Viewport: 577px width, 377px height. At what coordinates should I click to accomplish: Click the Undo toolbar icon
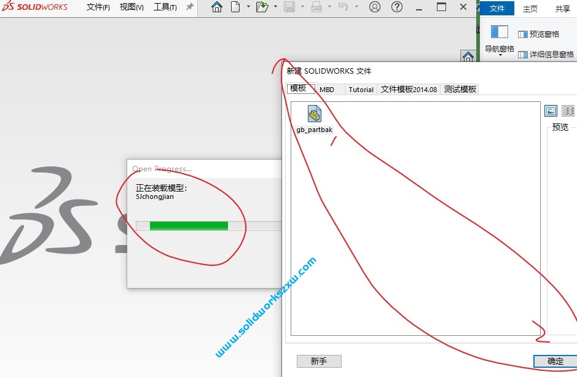coord(345,7)
